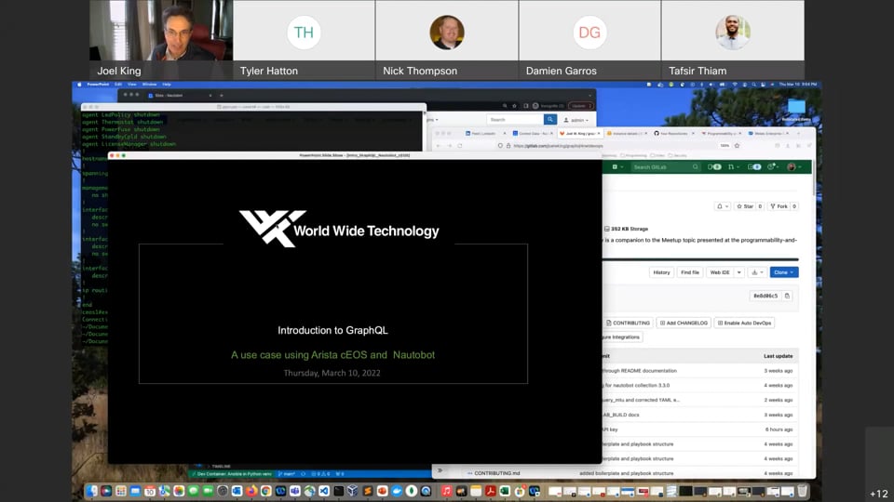Open the GitLab to-do list icon
This screenshot has width=894, height=502.
coord(754,167)
